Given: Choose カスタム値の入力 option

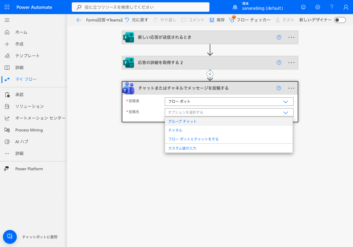Looking at the screenshot, I should point(229,148).
